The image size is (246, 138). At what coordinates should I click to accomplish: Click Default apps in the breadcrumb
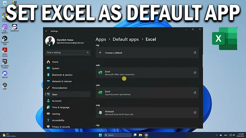point(126,39)
